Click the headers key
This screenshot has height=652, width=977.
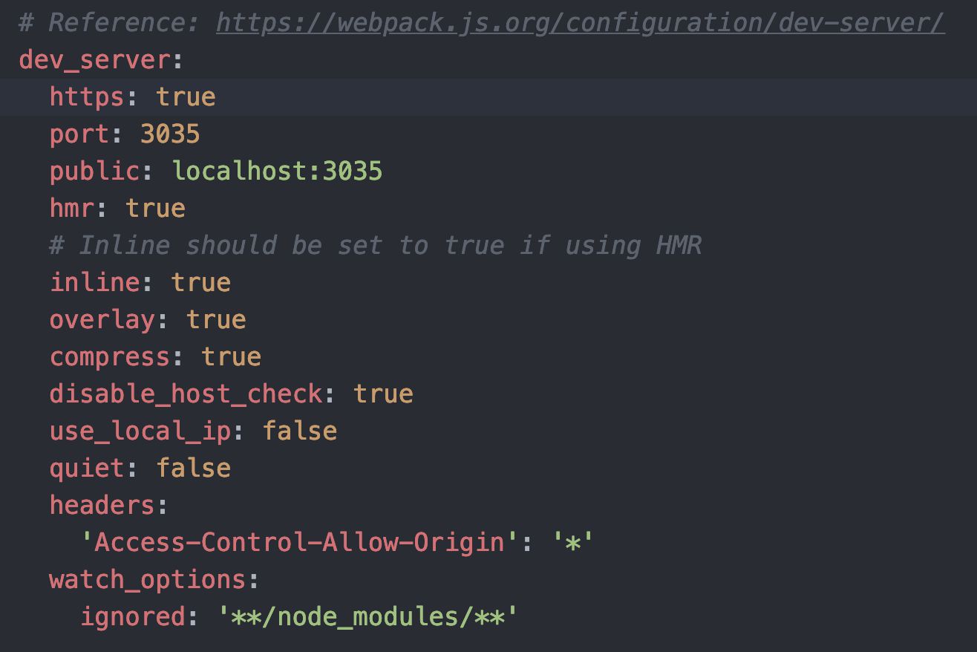point(102,506)
